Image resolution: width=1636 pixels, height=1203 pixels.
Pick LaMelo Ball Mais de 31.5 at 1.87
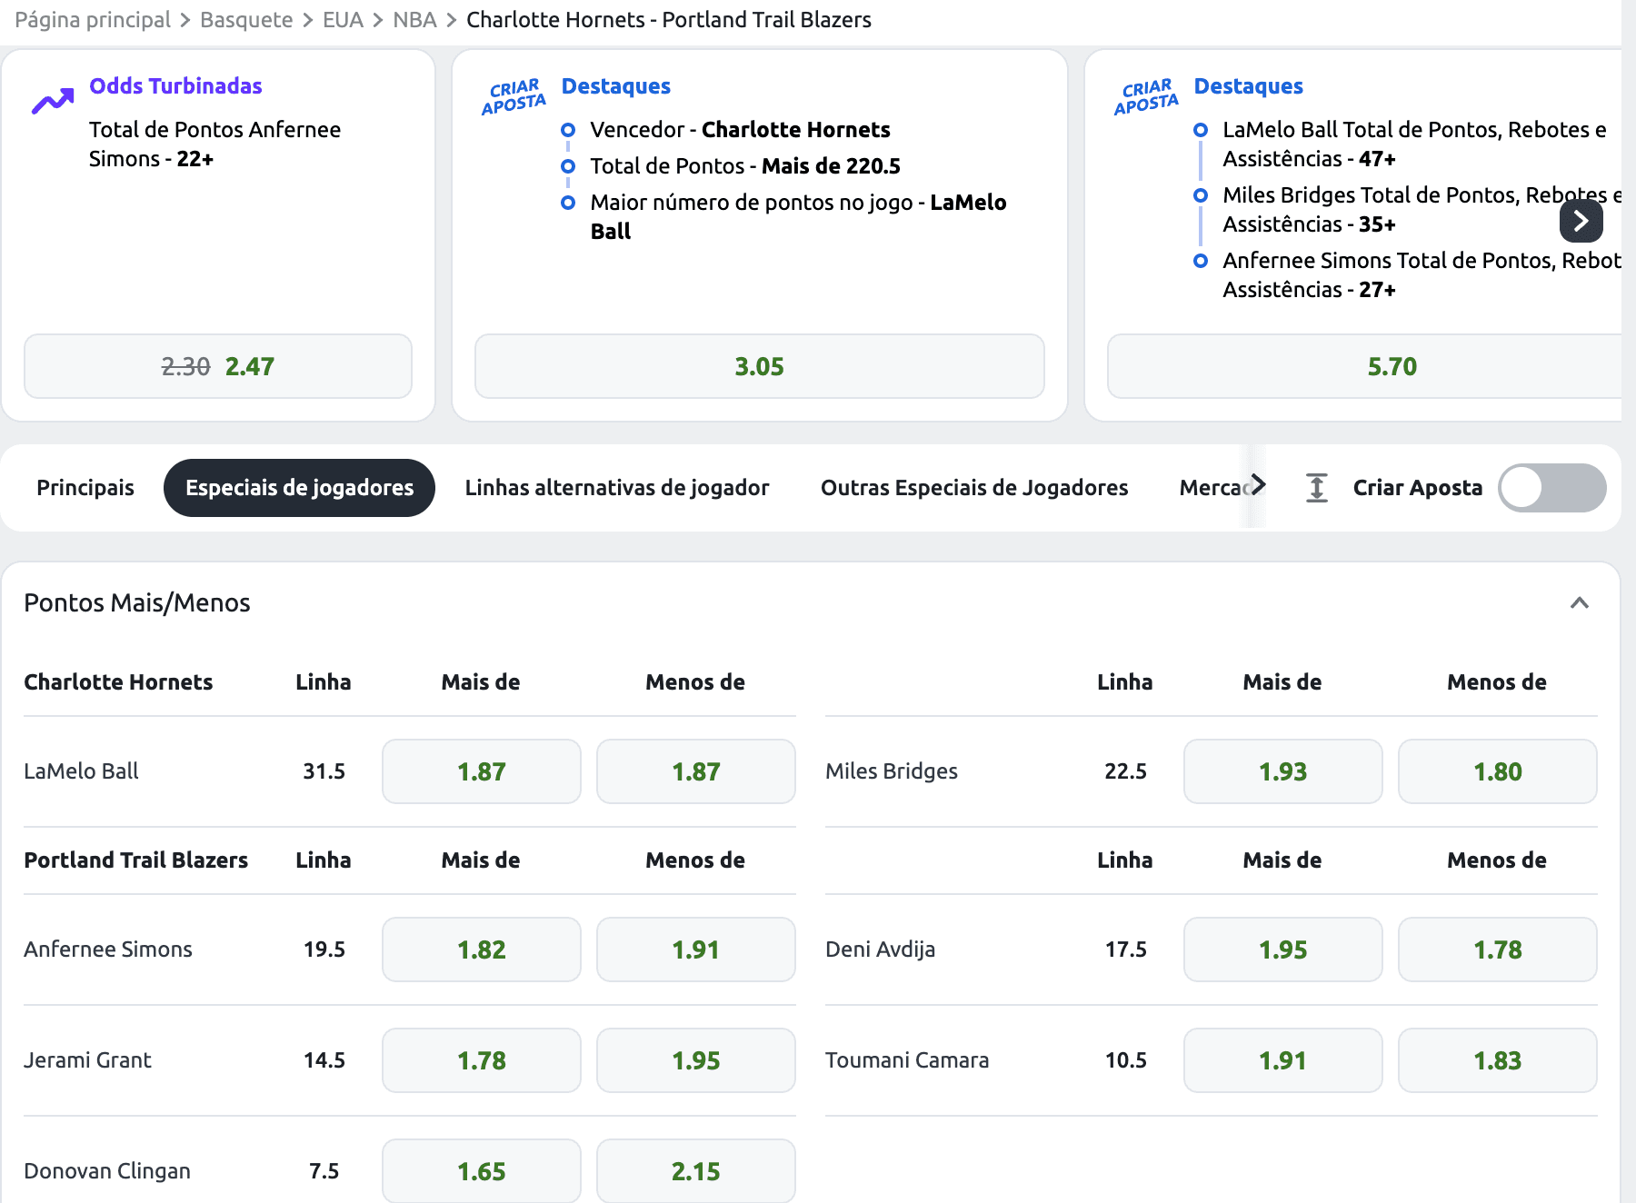[482, 771]
